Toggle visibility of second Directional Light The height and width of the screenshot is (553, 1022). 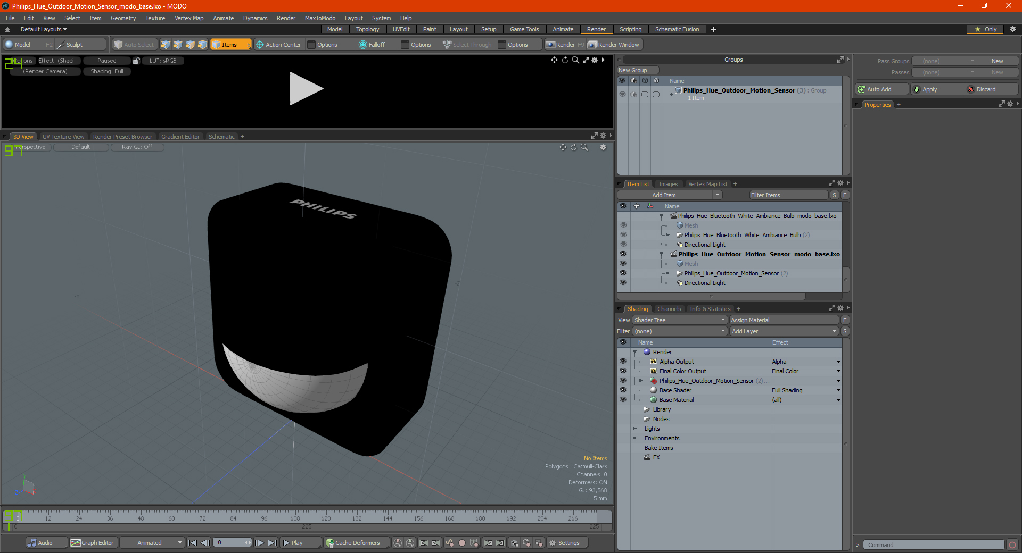click(x=623, y=283)
